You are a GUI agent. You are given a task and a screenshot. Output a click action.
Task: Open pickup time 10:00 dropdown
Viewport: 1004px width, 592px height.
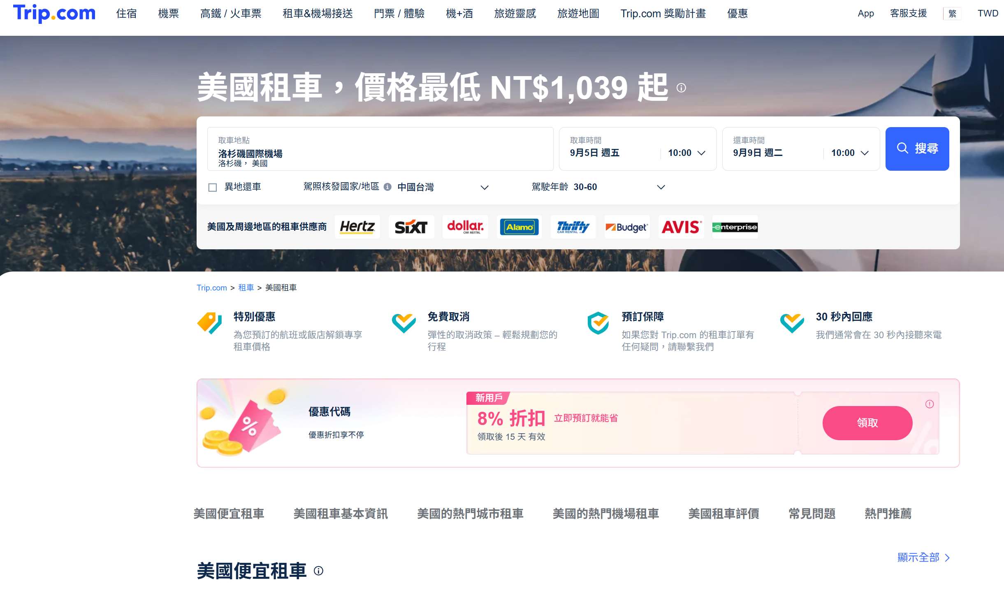[686, 153]
